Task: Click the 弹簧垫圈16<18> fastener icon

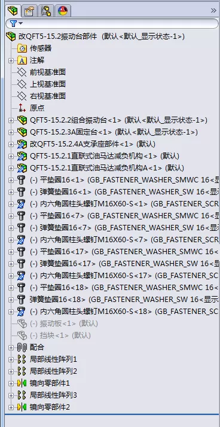Action: (22, 300)
